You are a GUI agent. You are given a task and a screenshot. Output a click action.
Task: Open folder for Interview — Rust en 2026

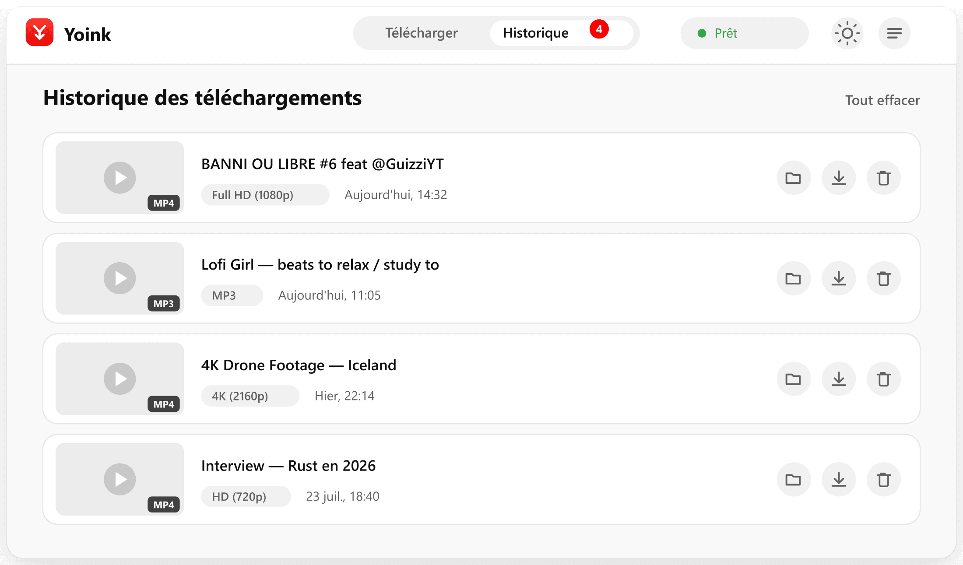point(793,480)
